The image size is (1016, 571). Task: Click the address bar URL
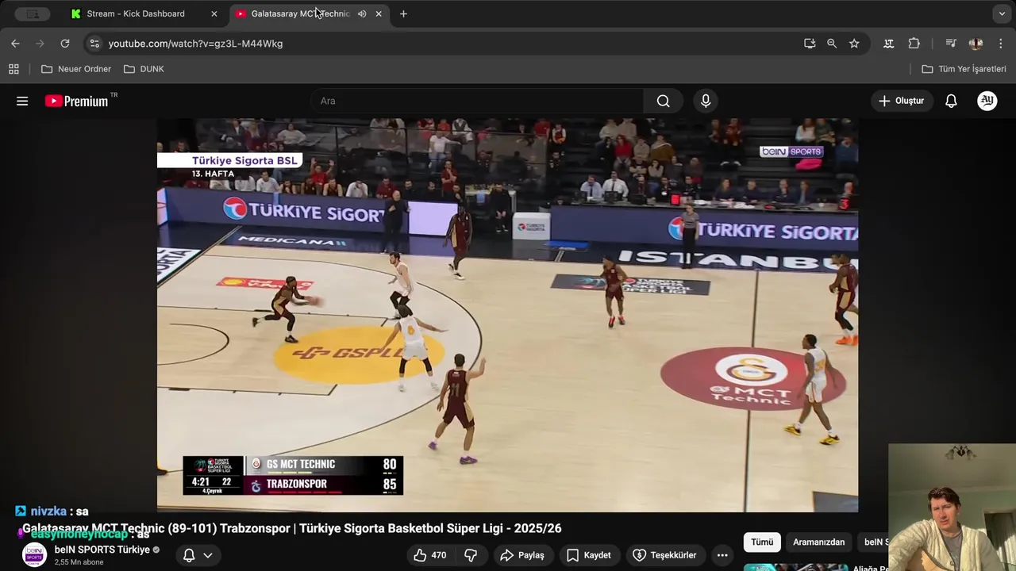[x=195, y=44]
